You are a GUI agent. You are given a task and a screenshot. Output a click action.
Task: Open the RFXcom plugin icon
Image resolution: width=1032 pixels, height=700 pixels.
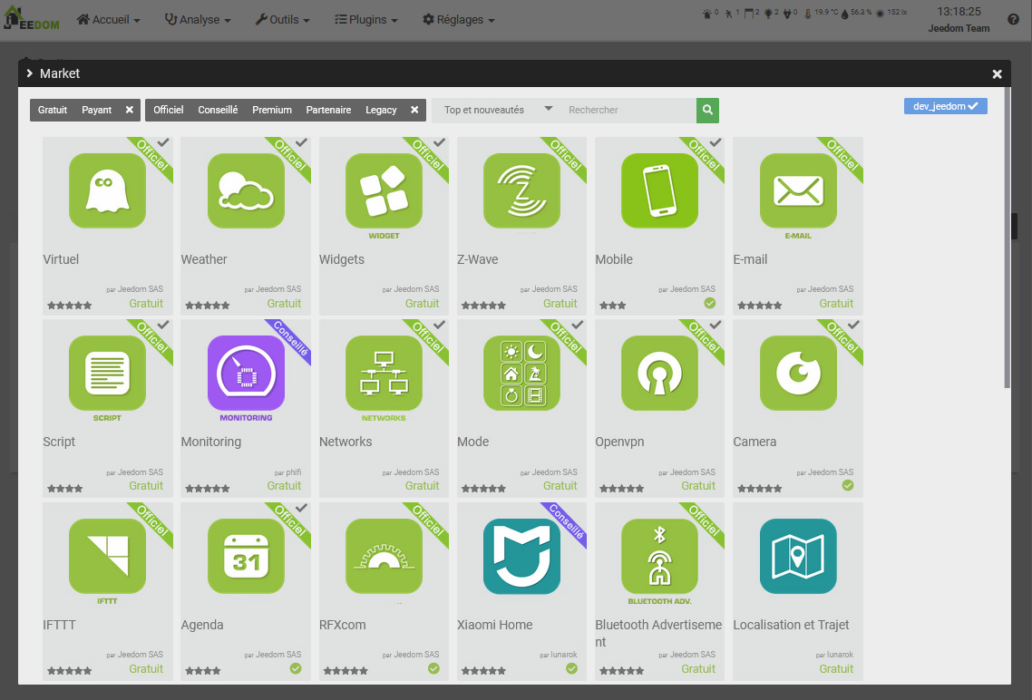(x=384, y=556)
